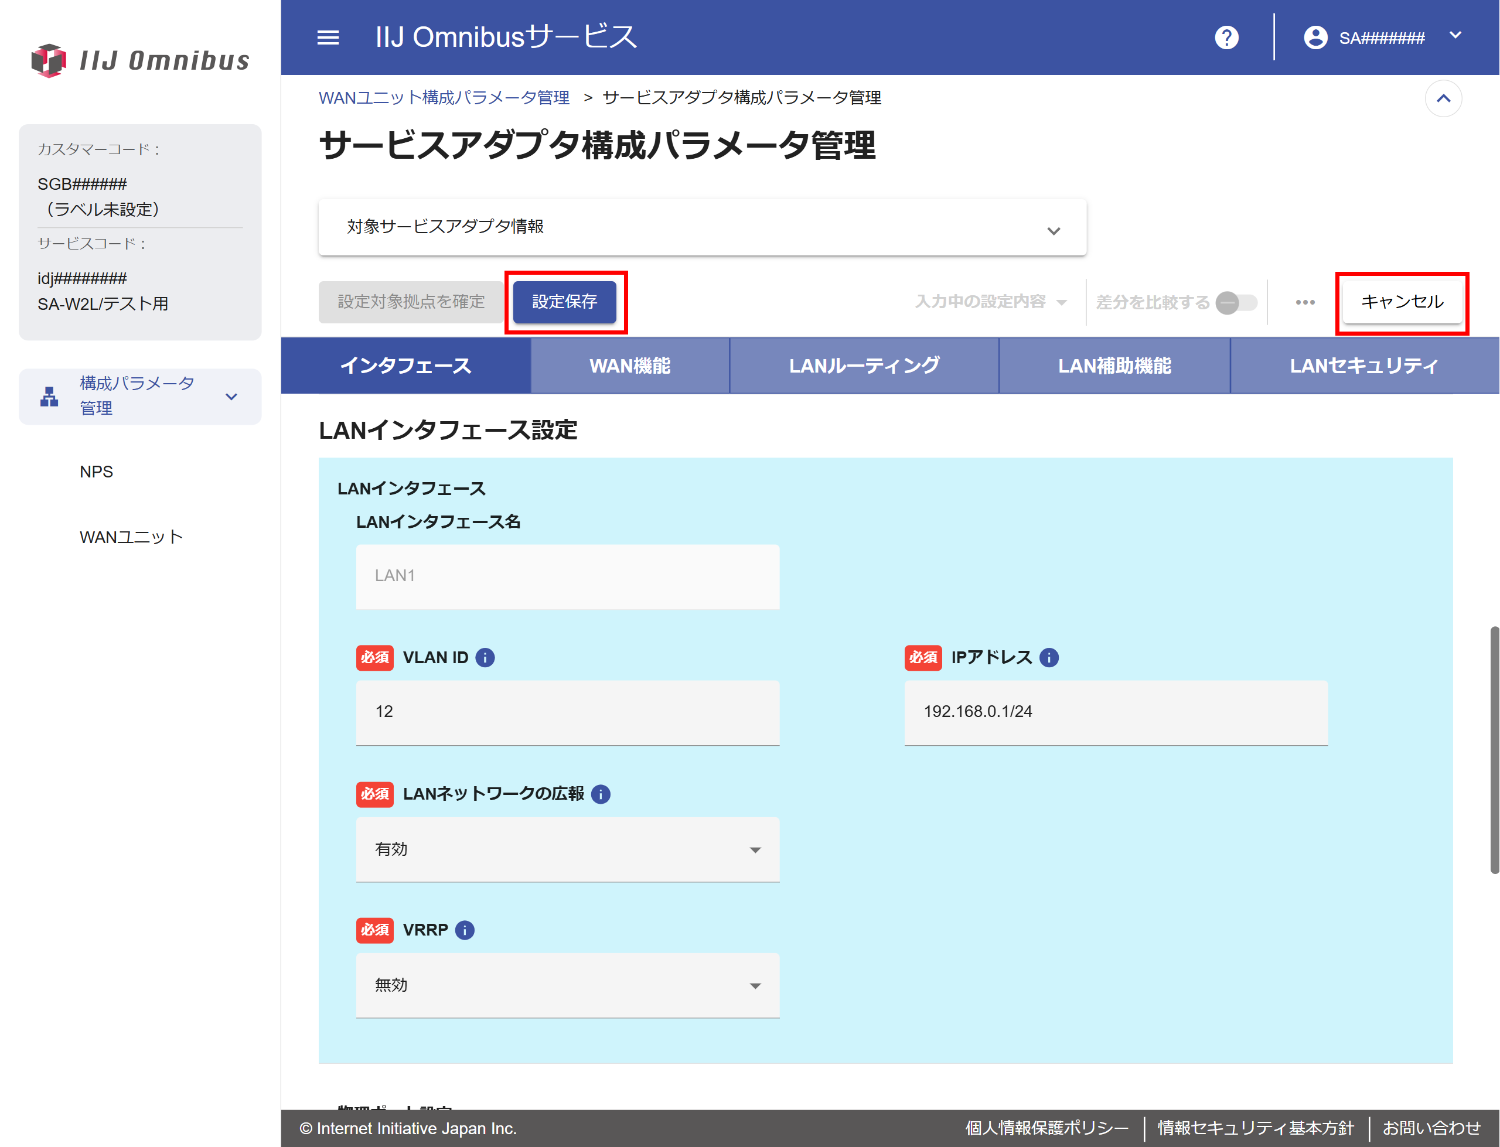Click the page vertical scrollbar
The height and width of the screenshot is (1147, 1500).
(1494, 750)
